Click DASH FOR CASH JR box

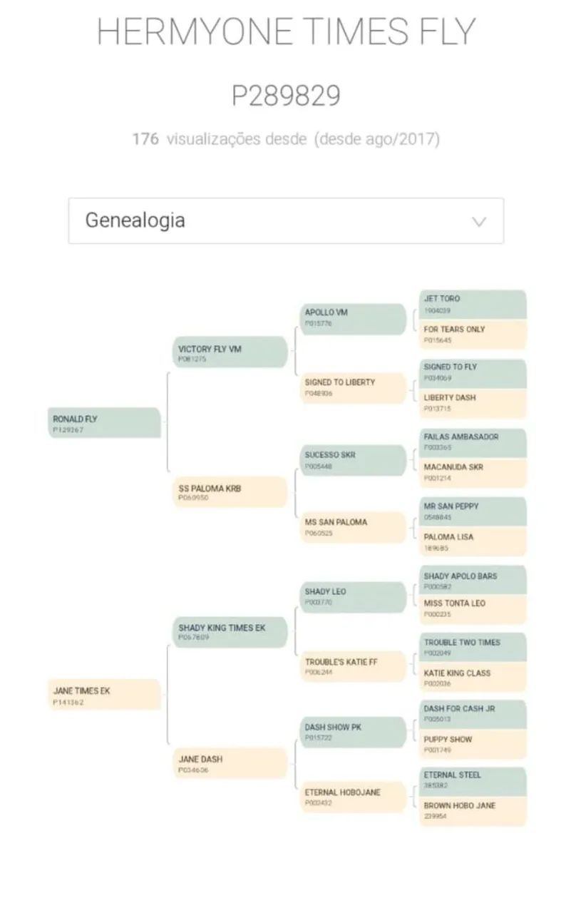[473, 714]
